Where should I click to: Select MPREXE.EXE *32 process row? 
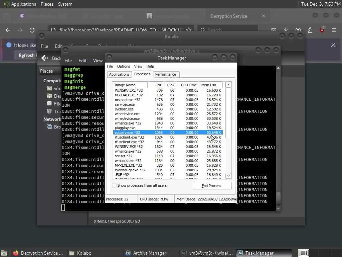168,165
